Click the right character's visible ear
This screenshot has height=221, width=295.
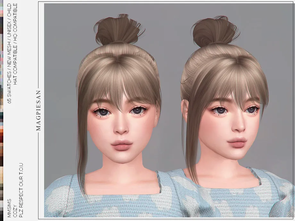(x=185, y=107)
